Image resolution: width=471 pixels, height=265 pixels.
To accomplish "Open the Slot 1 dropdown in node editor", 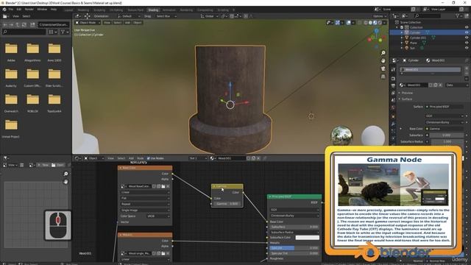I will [198, 158].
